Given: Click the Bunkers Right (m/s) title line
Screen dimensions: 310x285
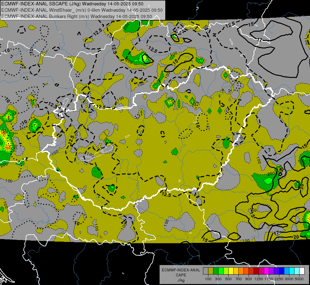Looking at the screenshot, I should 77,16.
